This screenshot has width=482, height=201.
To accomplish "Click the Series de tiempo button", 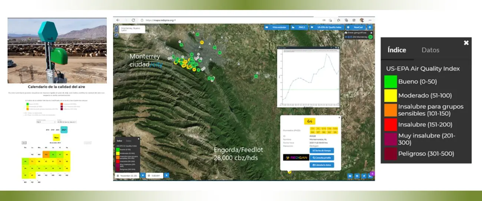I will [x=322, y=151].
